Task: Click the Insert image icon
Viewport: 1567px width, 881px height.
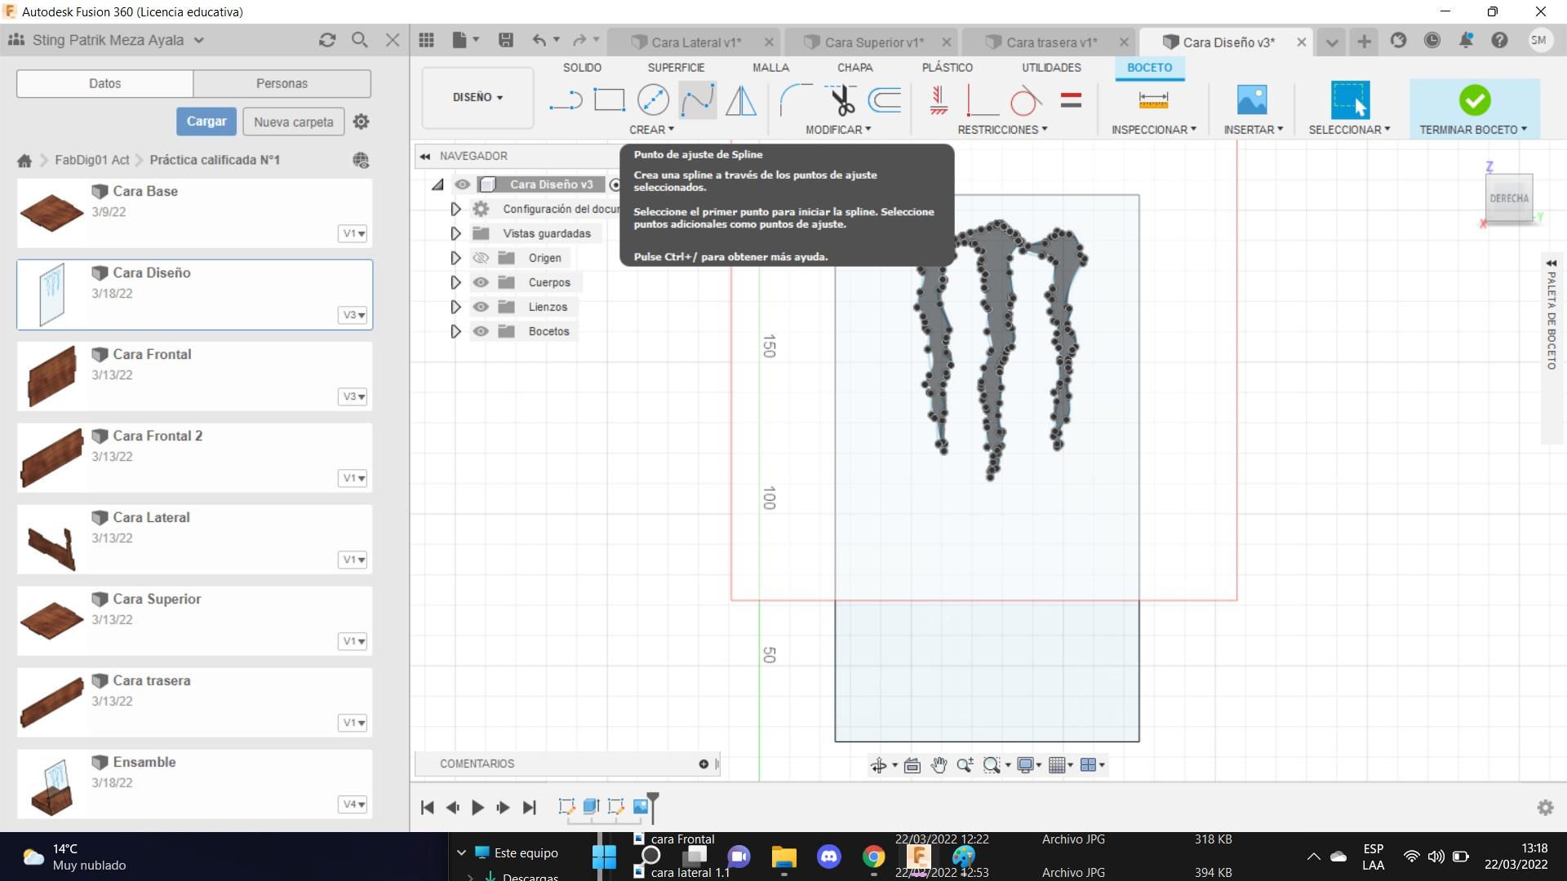Action: coord(1251,100)
